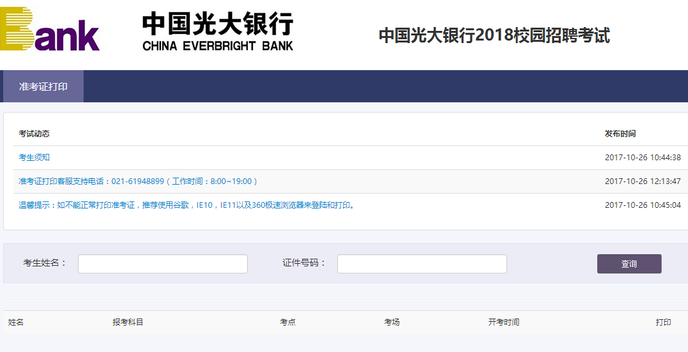Click the China Everbright Bank logo
Screen dimensions: 688x352
[50, 29]
